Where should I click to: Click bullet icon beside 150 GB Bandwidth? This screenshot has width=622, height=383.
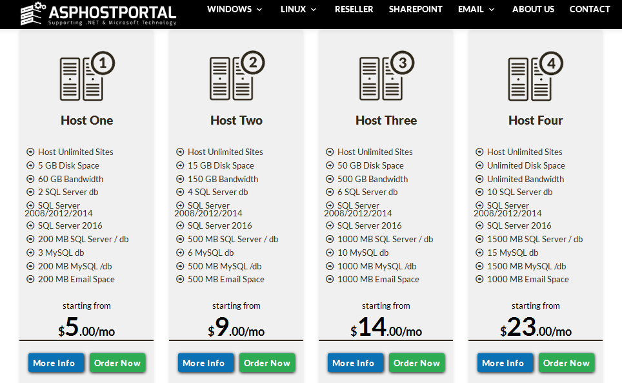pyautogui.click(x=180, y=179)
